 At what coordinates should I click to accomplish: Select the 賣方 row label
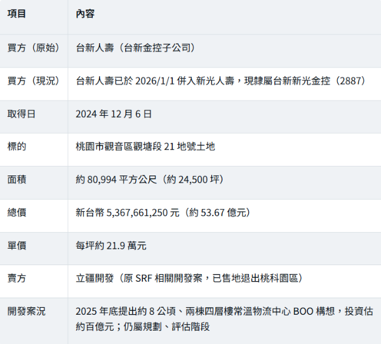(17, 279)
